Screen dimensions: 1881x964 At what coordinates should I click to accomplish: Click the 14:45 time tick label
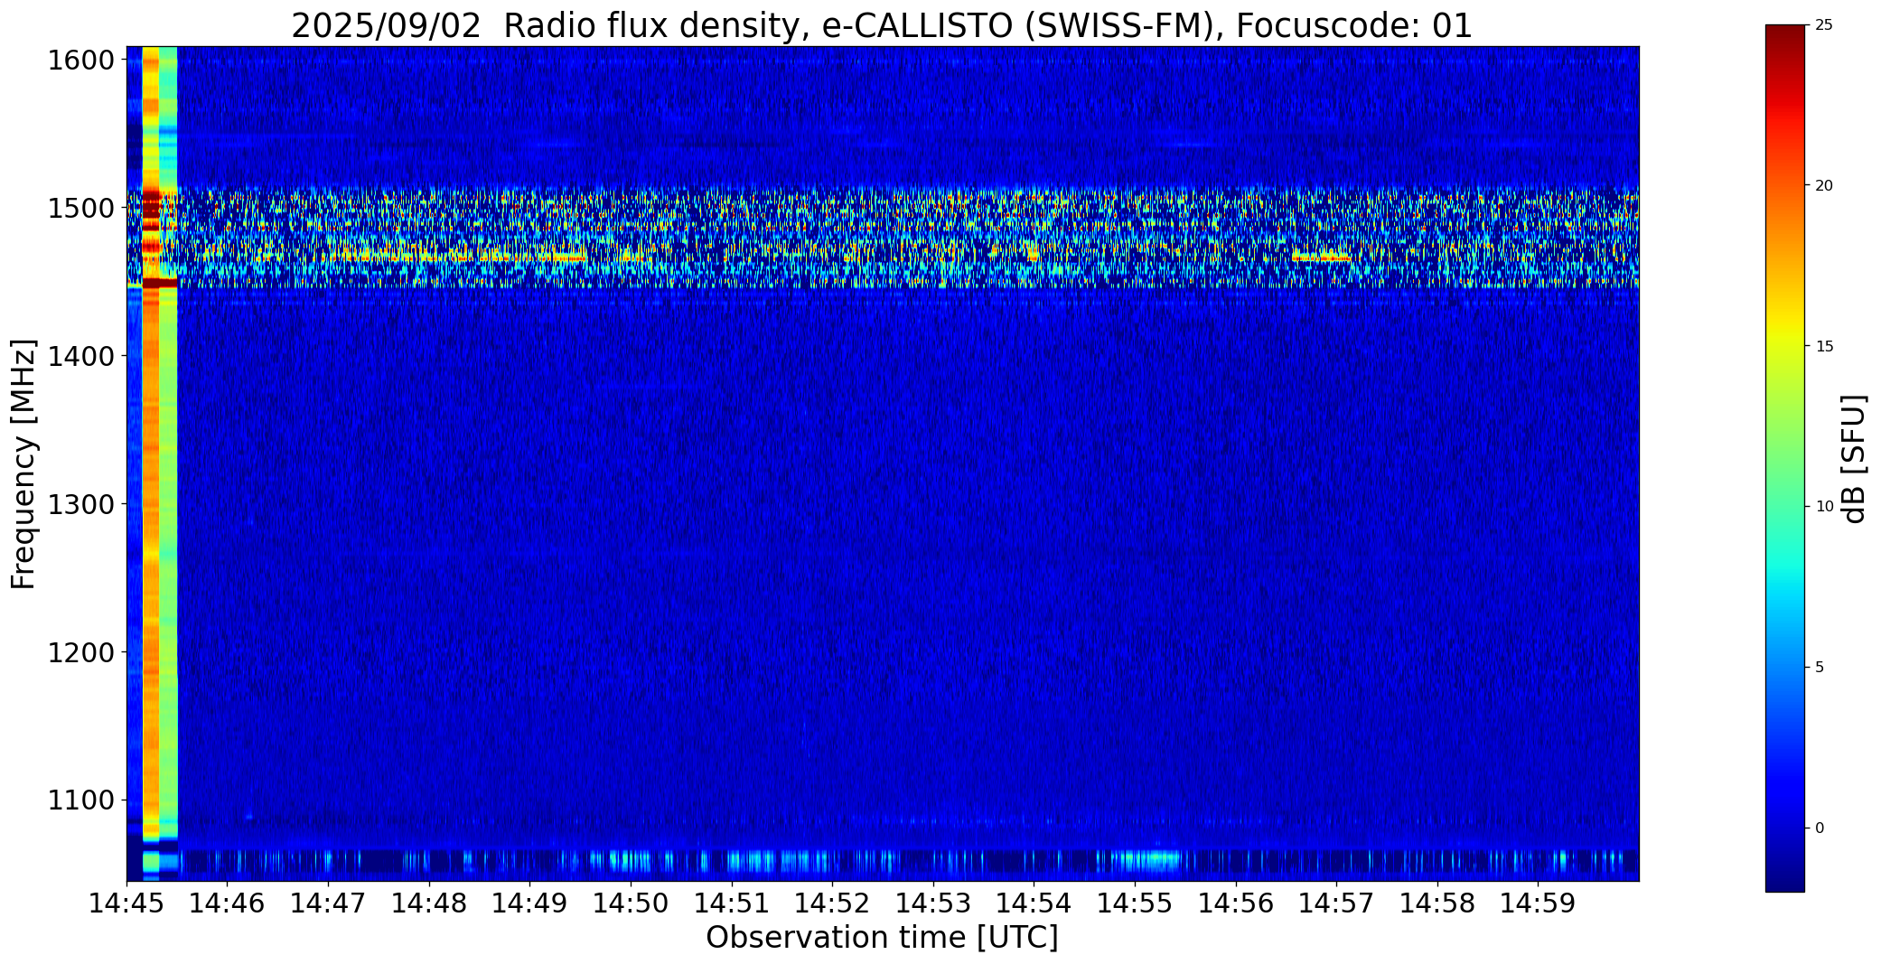tap(127, 903)
